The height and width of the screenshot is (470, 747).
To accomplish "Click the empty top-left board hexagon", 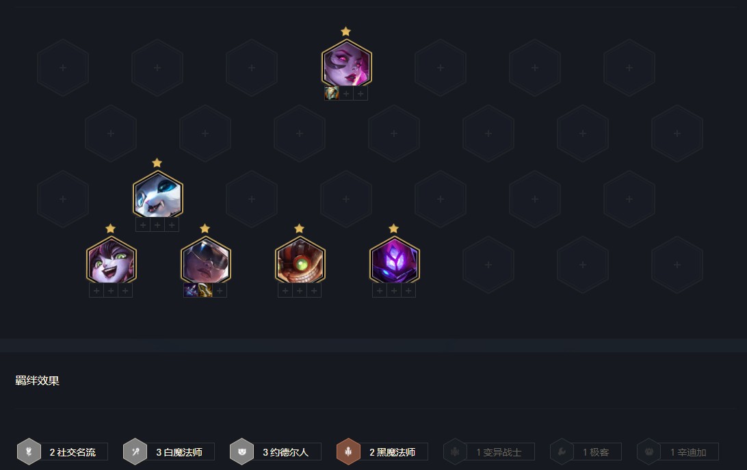I will [63, 68].
